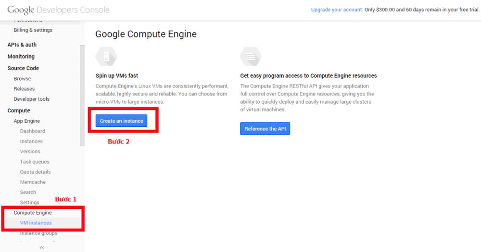Image resolution: width=481 pixels, height=252 pixels.
Task: Follow the Upgrade your account link
Action: [337, 10]
